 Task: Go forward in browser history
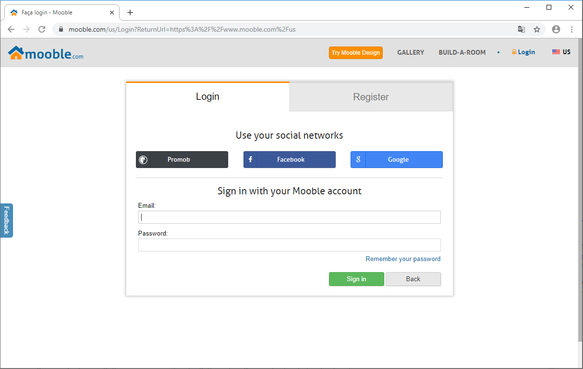click(26, 29)
